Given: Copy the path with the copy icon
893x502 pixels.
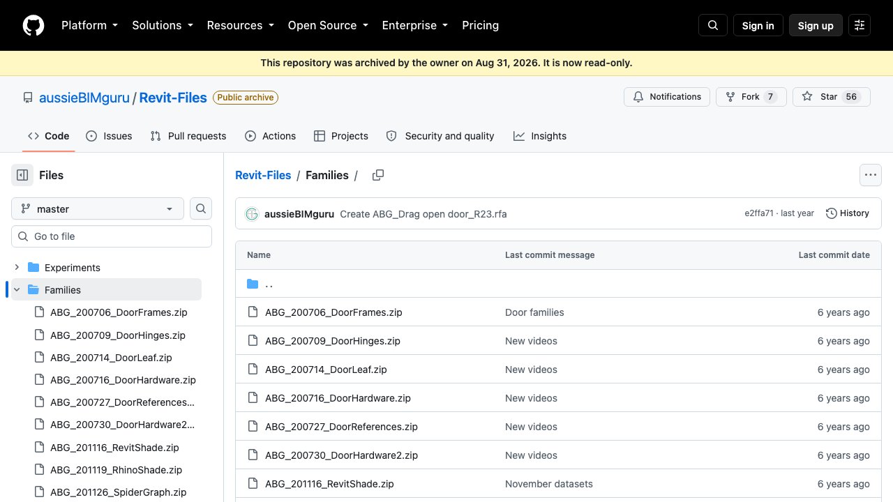Looking at the screenshot, I should (378, 175).
